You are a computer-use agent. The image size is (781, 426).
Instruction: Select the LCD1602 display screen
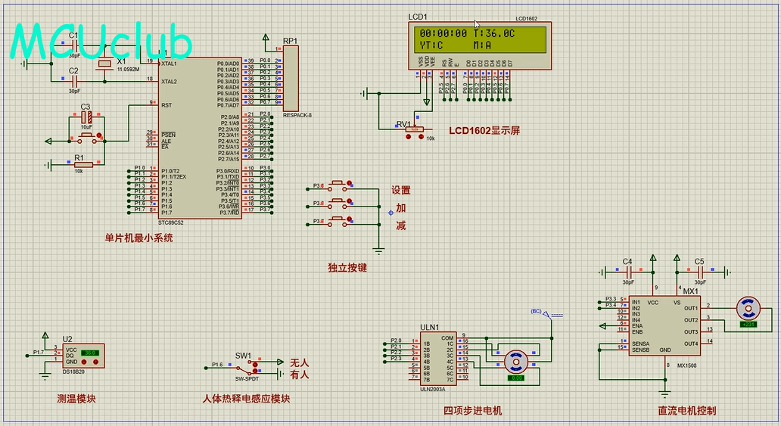[480, 39]
